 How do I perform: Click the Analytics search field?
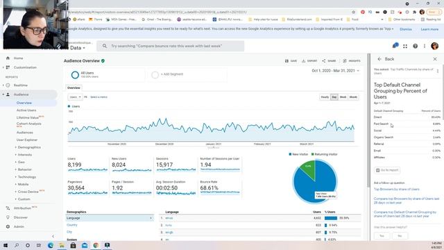[x=171, y=46]
